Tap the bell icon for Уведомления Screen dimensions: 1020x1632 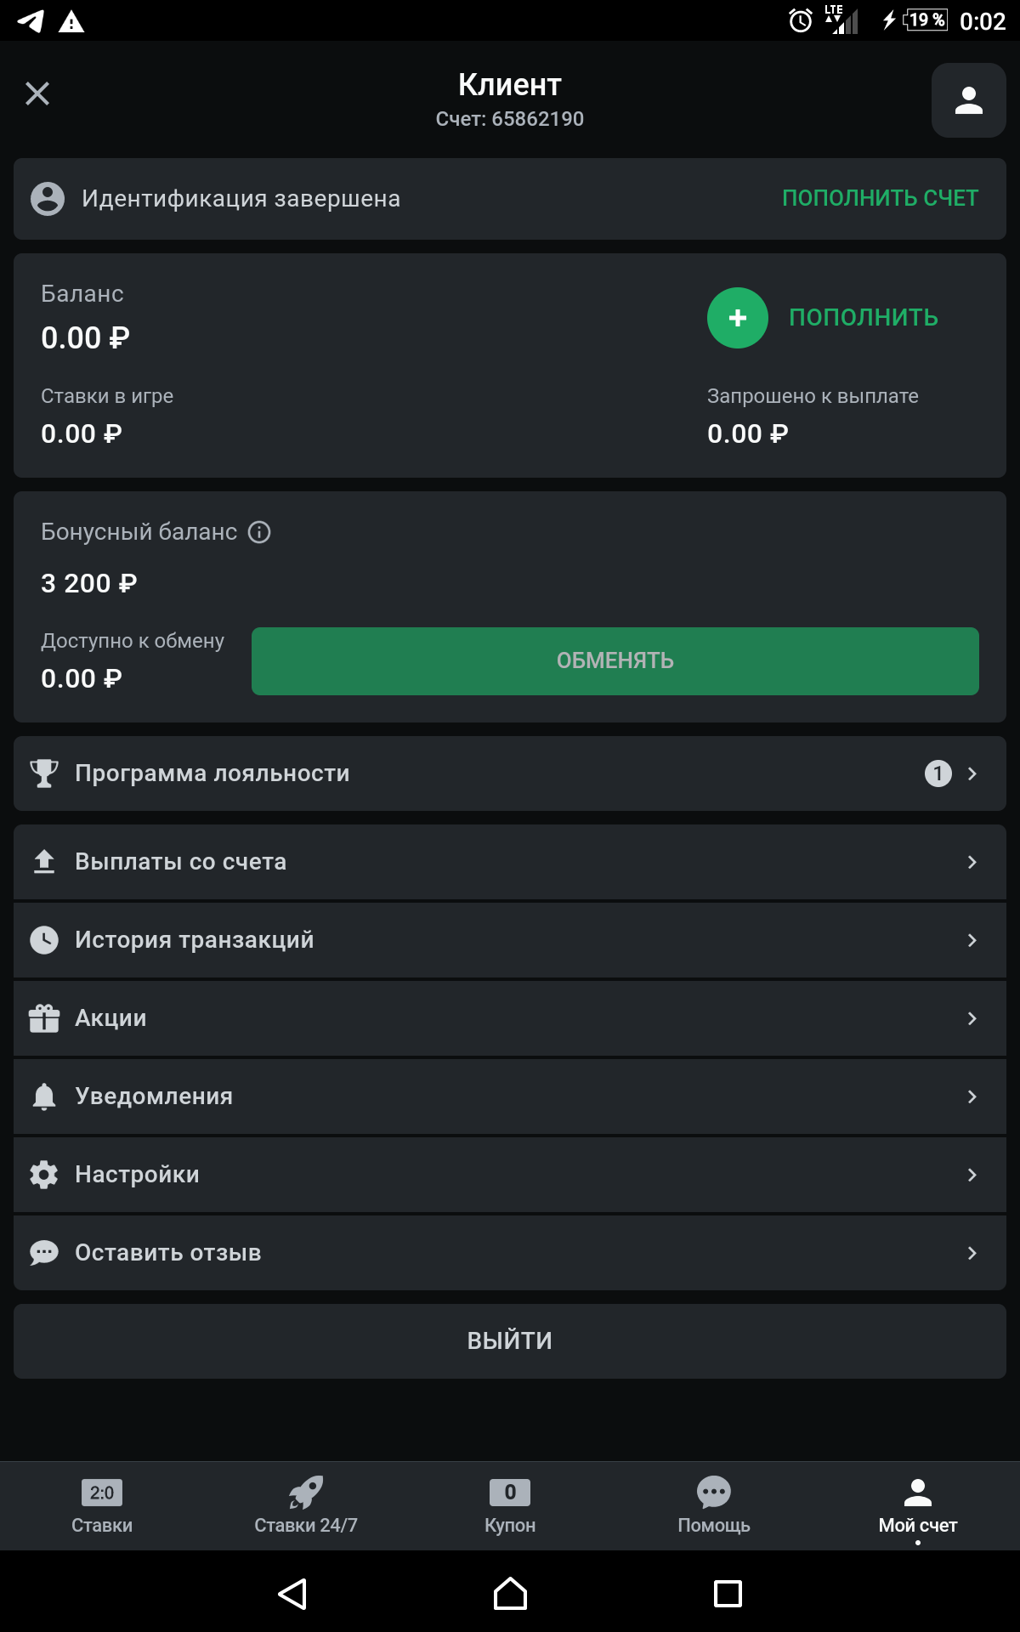(x=44, y=1096)
